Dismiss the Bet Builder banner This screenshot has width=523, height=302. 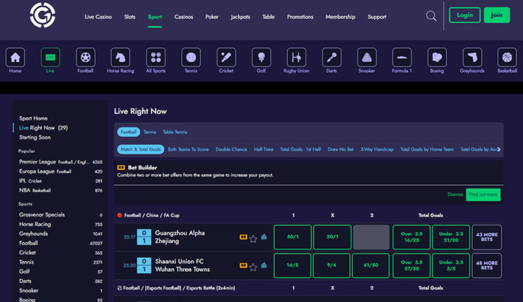(455, 194)
